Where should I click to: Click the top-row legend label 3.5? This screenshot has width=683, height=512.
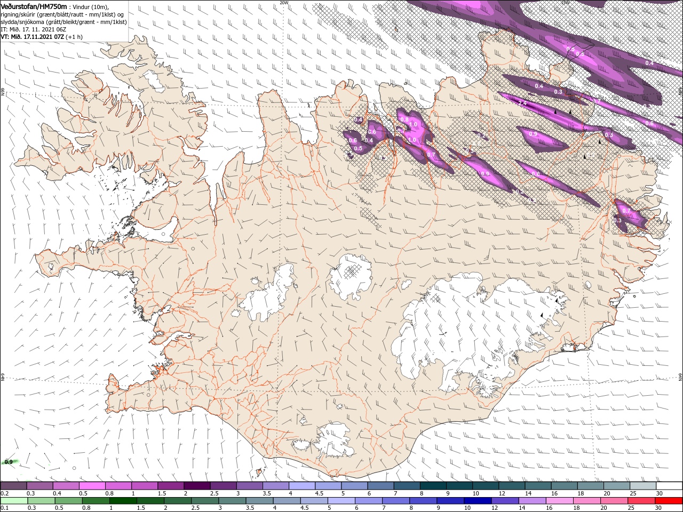[x=267, y=493]
